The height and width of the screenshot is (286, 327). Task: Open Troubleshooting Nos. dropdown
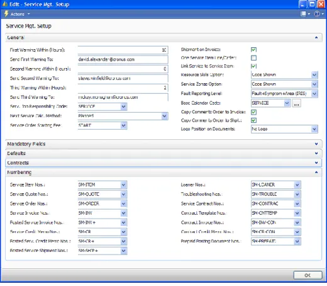tap(297, 194)
